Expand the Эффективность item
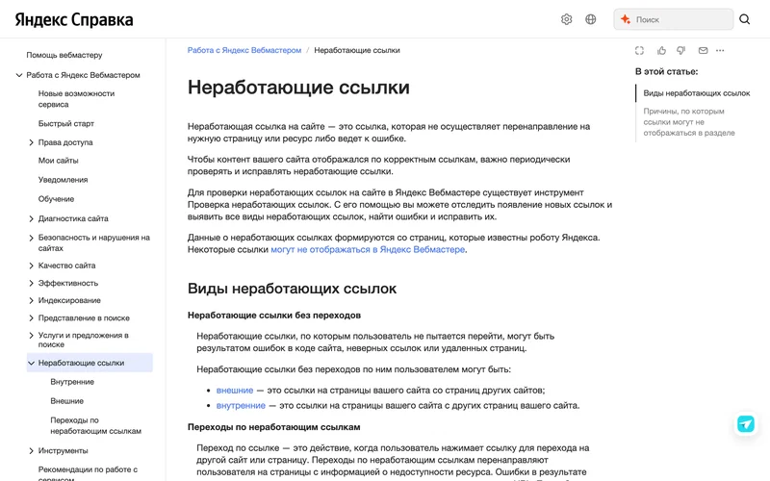Viewport: 770px width, 481px height. coord(32,283)
